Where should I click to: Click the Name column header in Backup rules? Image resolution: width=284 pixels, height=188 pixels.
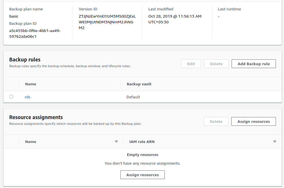tap(31, 84)
